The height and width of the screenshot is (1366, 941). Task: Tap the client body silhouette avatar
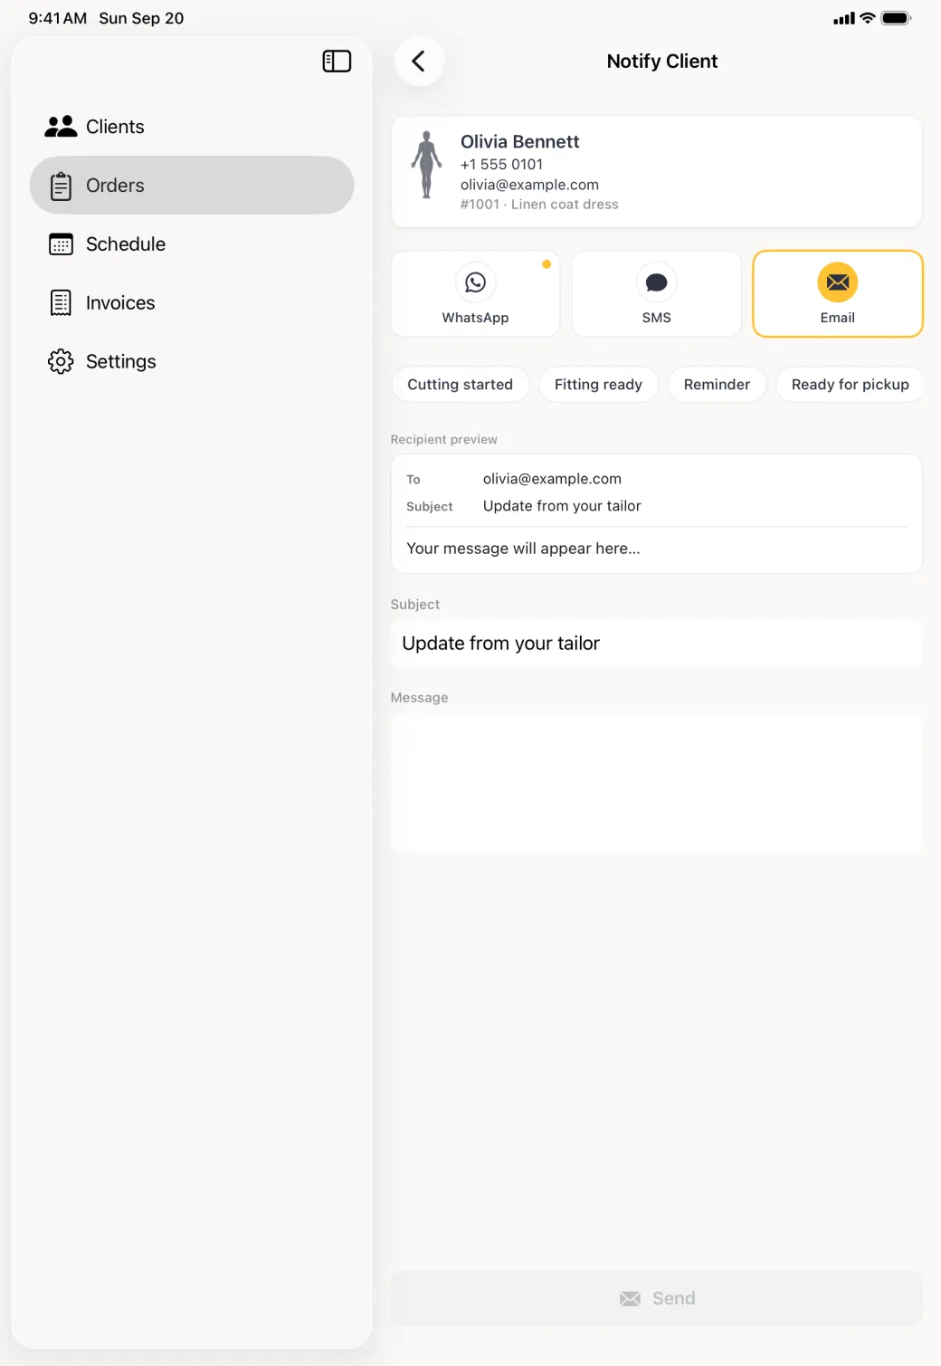click(x=426, y=165)
